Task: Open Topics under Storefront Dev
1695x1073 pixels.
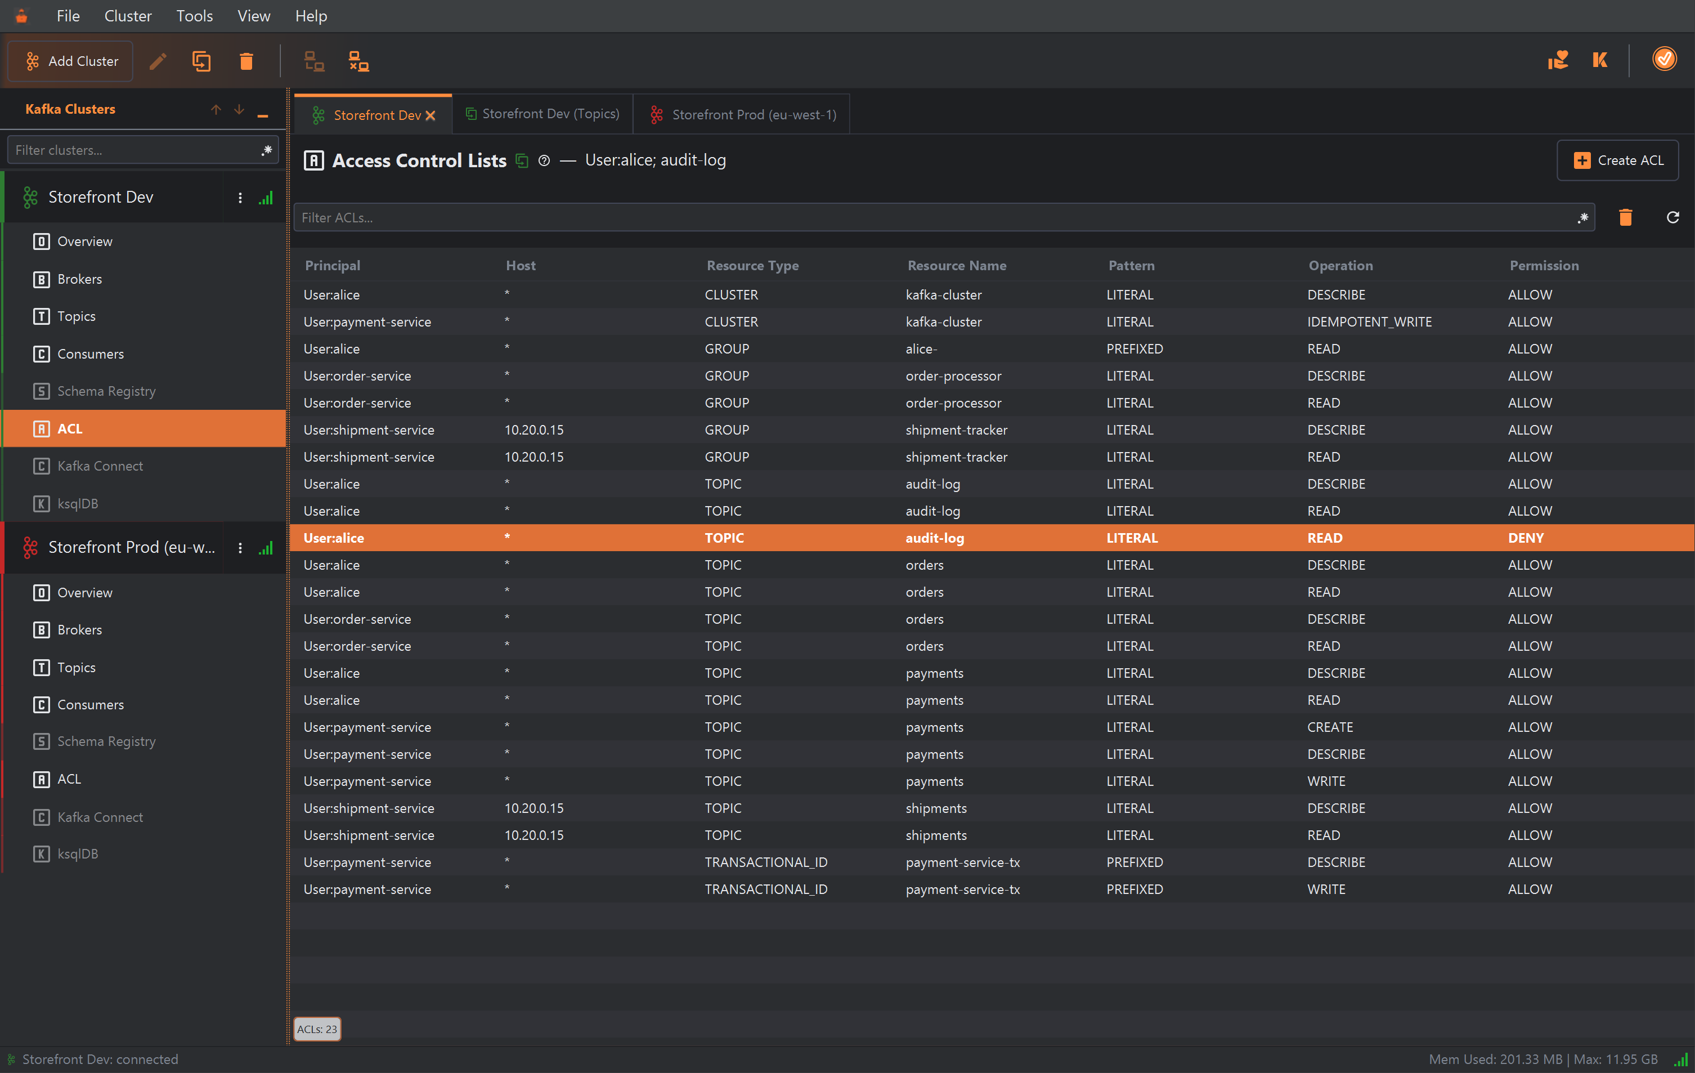Action: point(144,316)
